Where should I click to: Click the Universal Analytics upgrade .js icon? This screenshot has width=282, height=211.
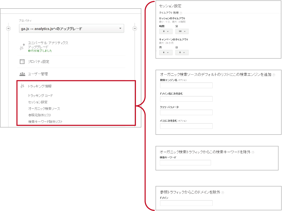click(22, 47)
